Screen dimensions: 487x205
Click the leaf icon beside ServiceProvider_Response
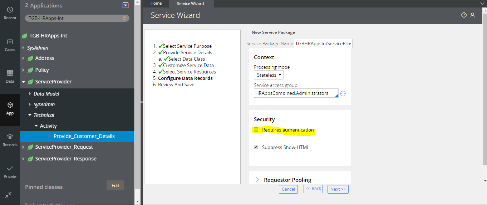(30, 159)
